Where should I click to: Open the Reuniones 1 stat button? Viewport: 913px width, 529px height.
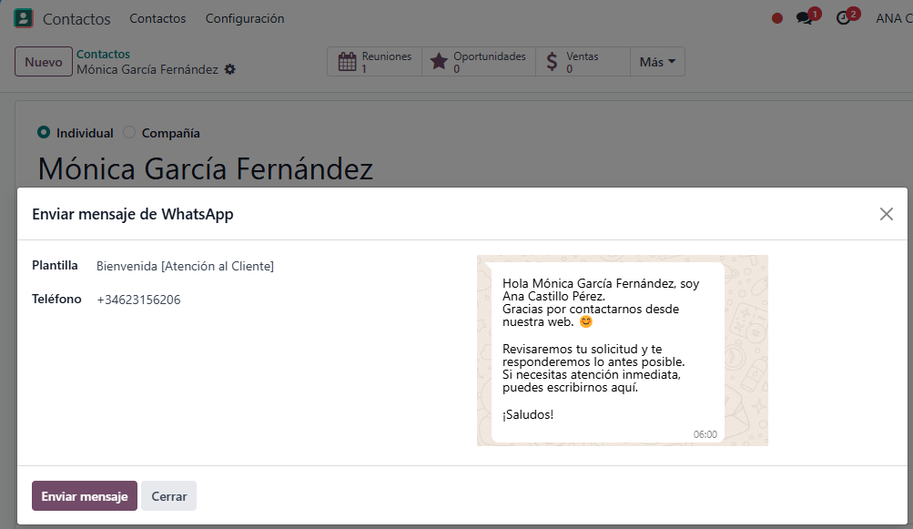[x=374, y=62]
